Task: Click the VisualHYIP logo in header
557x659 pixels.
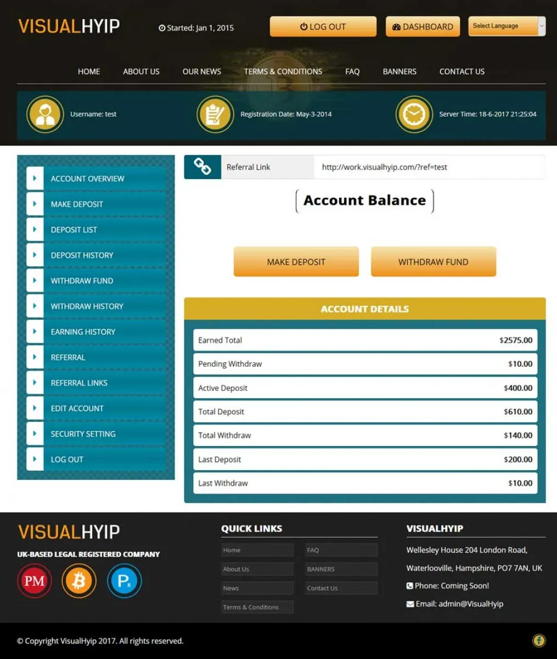Action: 69,26
